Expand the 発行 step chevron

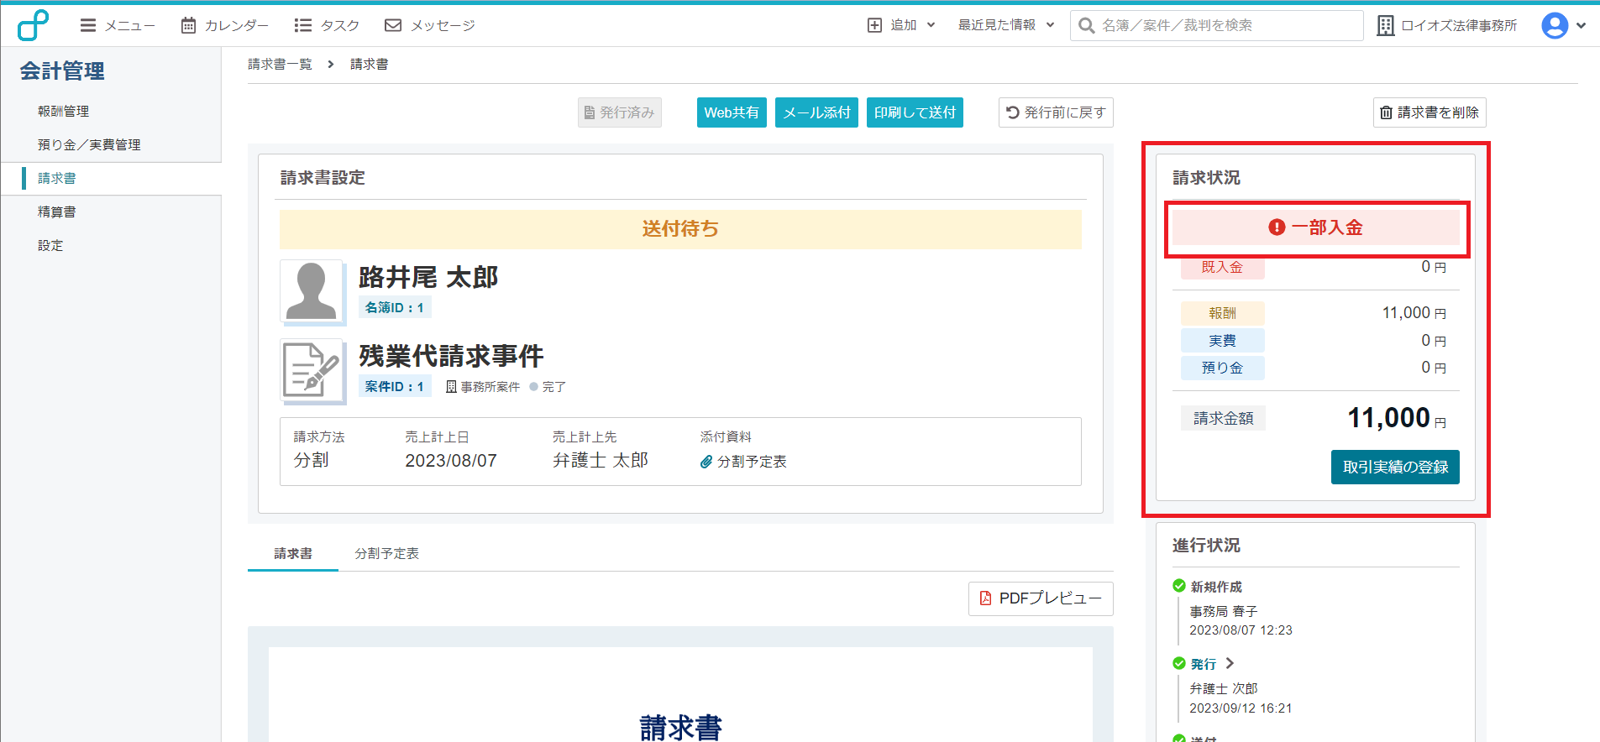pyautogui.click(x=1230, y=663)
